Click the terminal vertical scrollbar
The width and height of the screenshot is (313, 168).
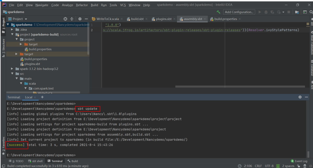(308, 154)
